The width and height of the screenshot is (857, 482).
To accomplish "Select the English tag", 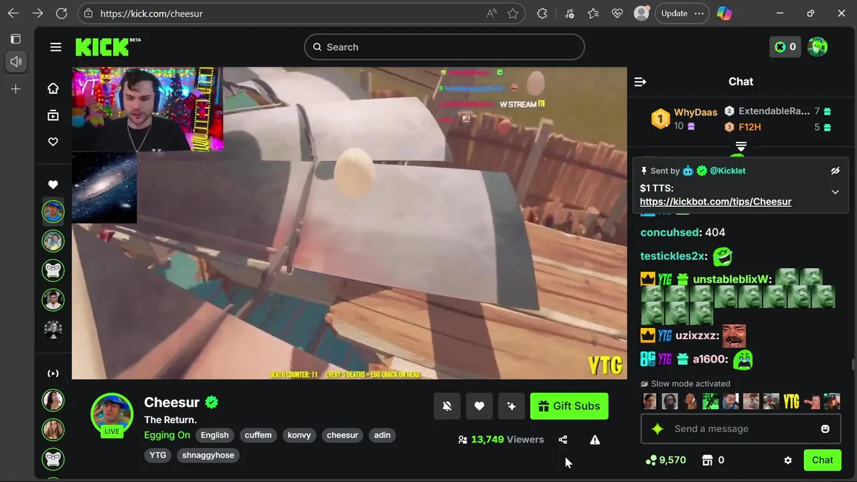I will coord(215,435).
